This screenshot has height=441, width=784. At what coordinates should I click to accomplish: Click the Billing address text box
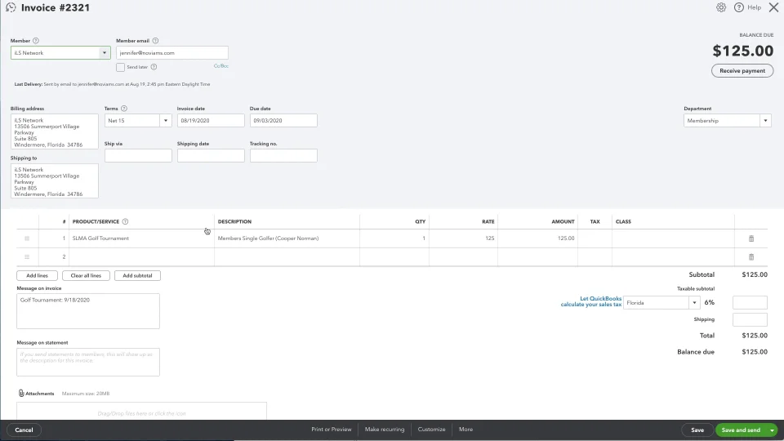point(55,131)
